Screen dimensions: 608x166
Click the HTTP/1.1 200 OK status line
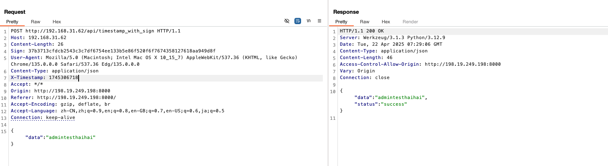tap(362, 31)
